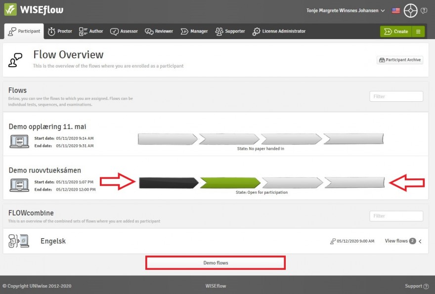Image resolution: width=435 pixels, height=294 pixels.
Task: Open the License Administrator tab
Action: point(279,31)
